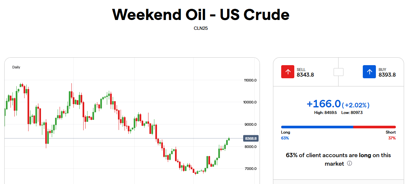The image size is (409, 184).
Task: Click the Low: 8097.3 value
Action: (x=352, y=113)
